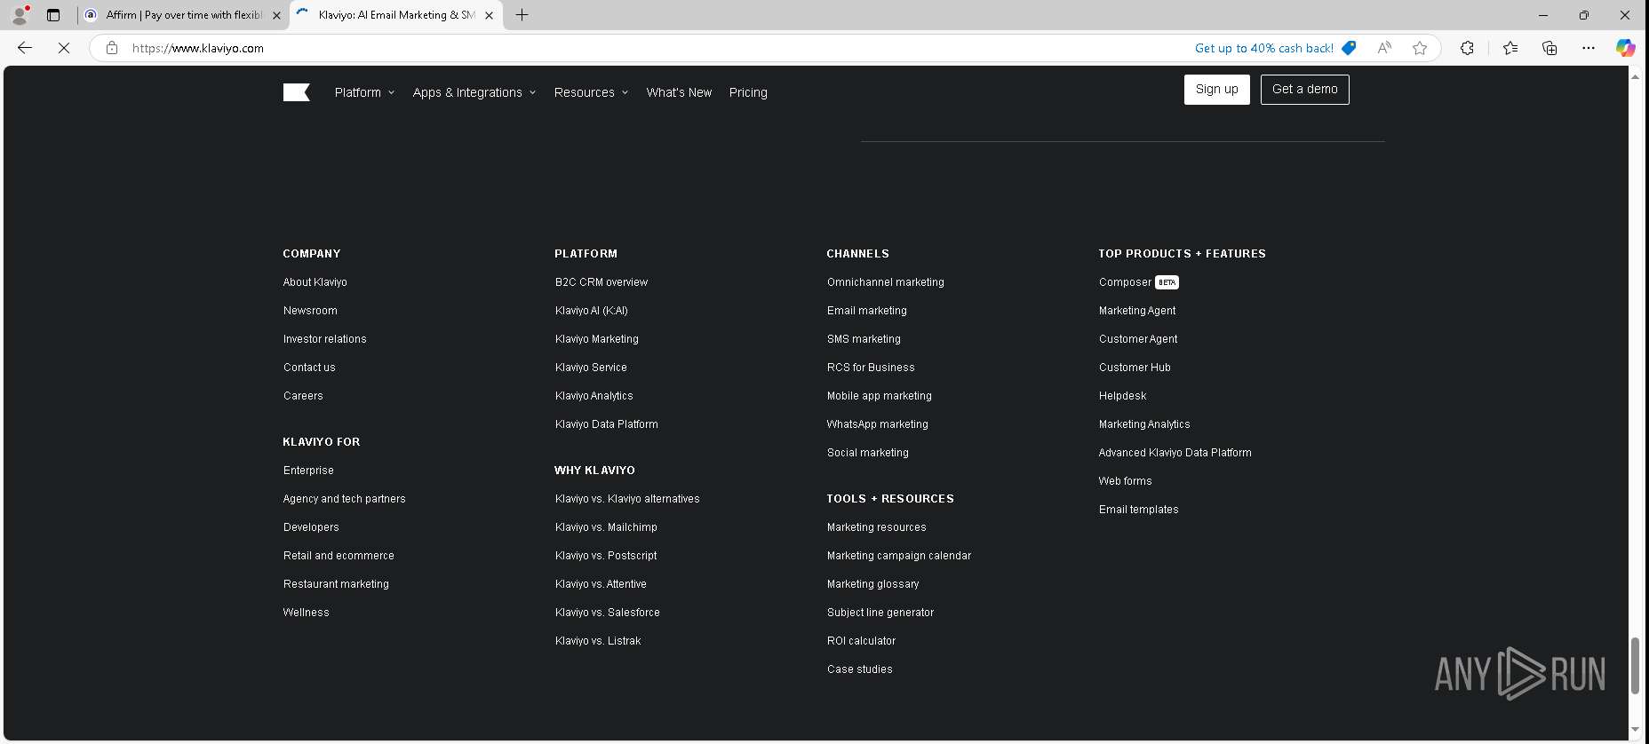
Task: Open Pricing in navigation
Action: coord(748,92)
